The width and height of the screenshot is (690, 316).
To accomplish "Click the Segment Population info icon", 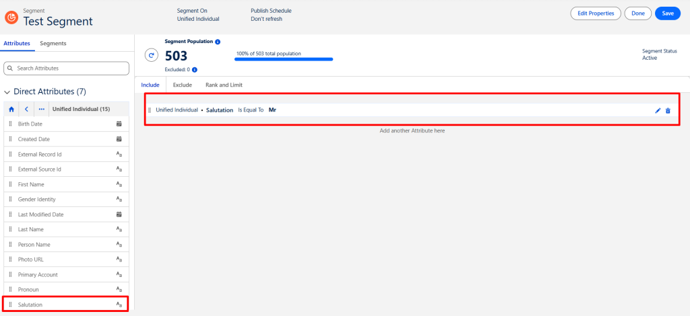I will 218,42.
